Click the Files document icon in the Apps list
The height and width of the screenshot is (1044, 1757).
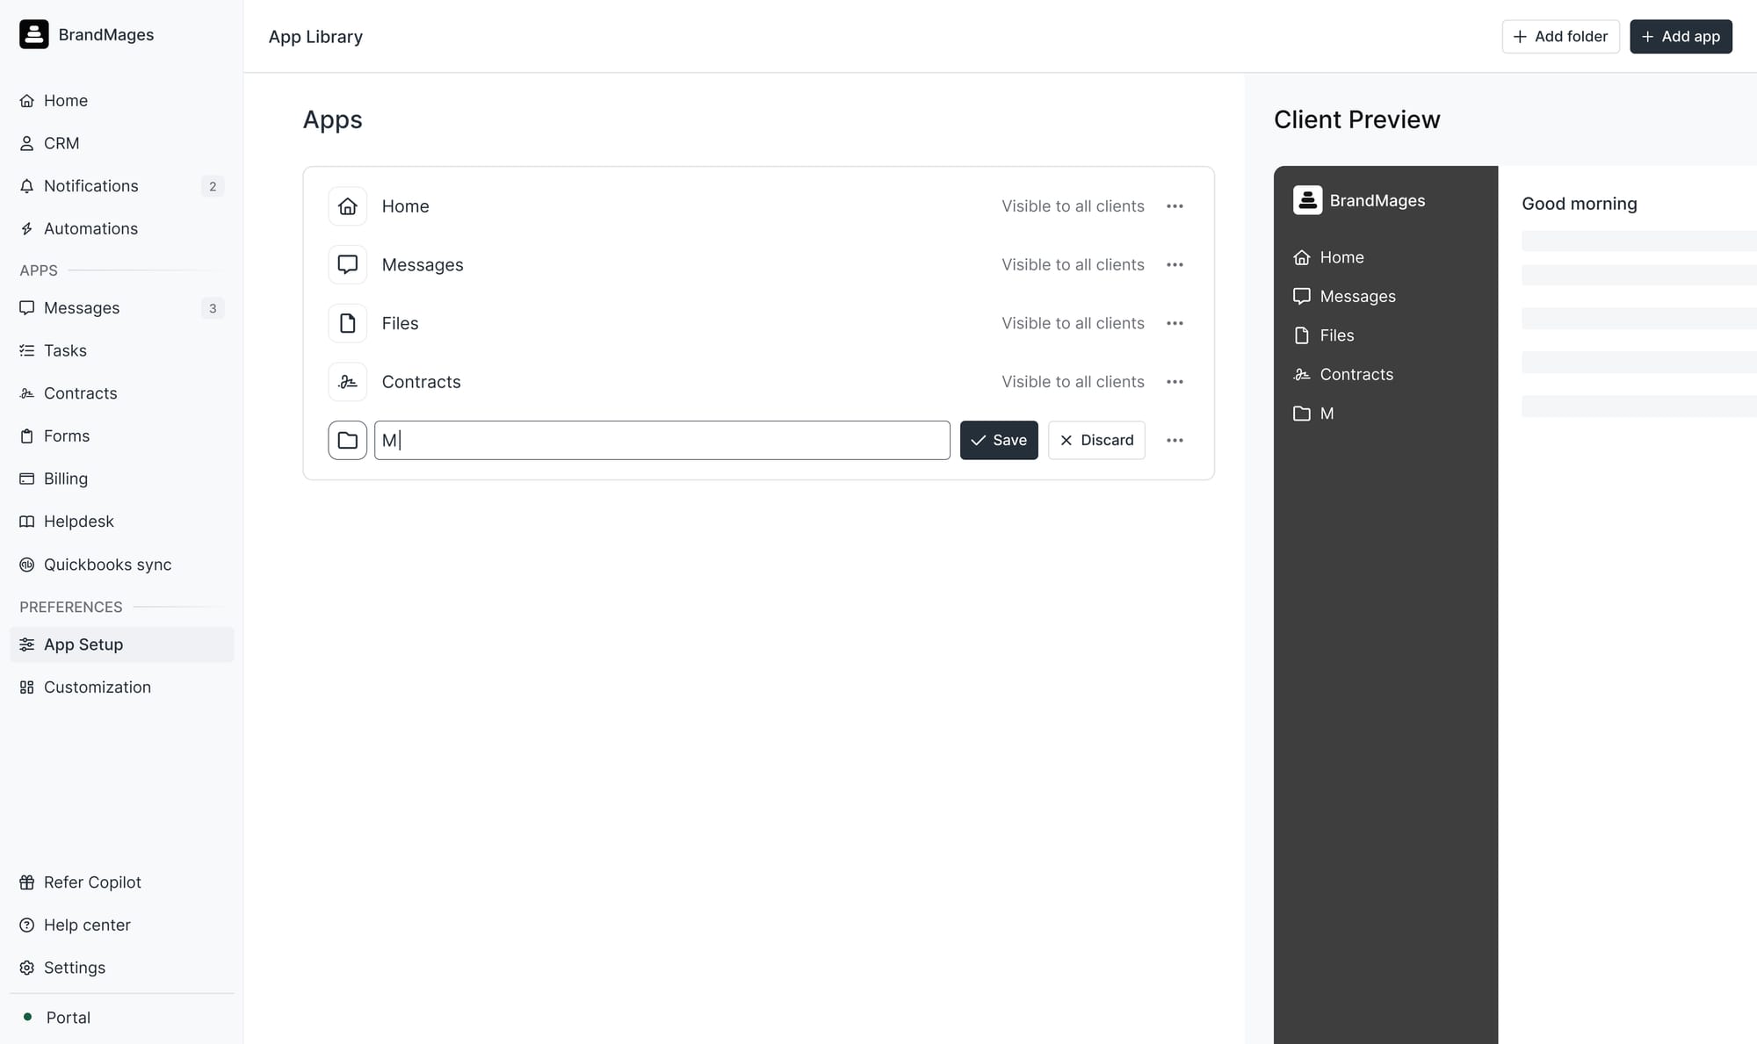[347, 323]
